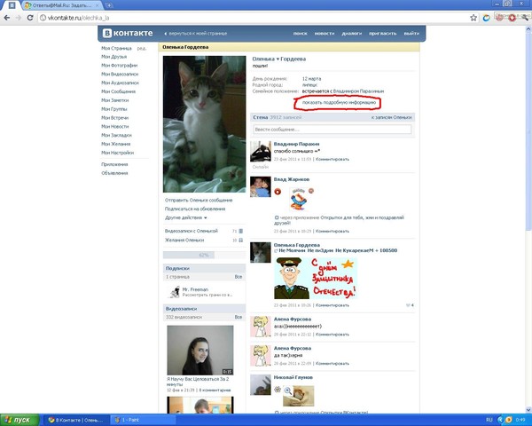Viewport: 532px width, 426px height.
Task: Click the Mr. Freeman subscription icon
Action: [175, 291]
